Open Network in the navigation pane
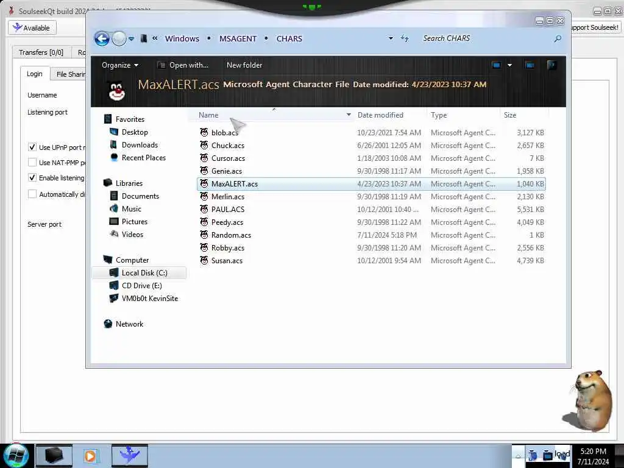The image size is (624, 468). 129,324
